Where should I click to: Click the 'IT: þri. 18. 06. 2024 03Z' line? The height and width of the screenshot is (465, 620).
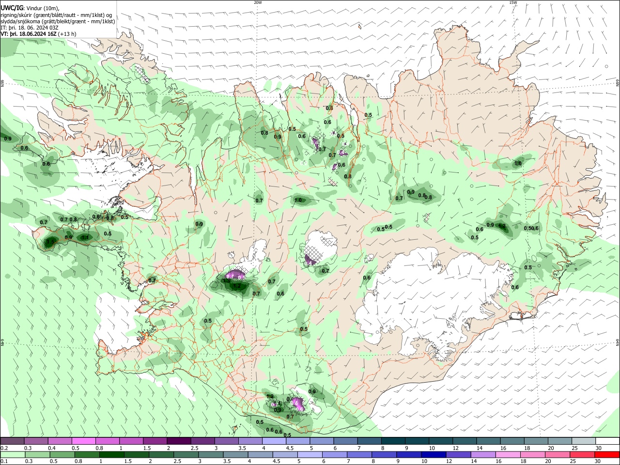tap(29, 28)
